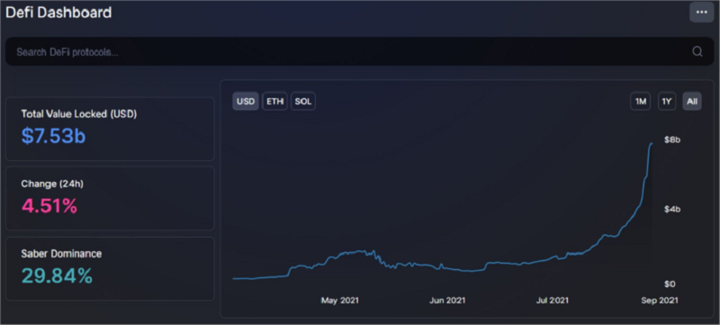Click the 29.84% dominance value
The height and width of the screenshot is (325, 720).
coord(57,275)
